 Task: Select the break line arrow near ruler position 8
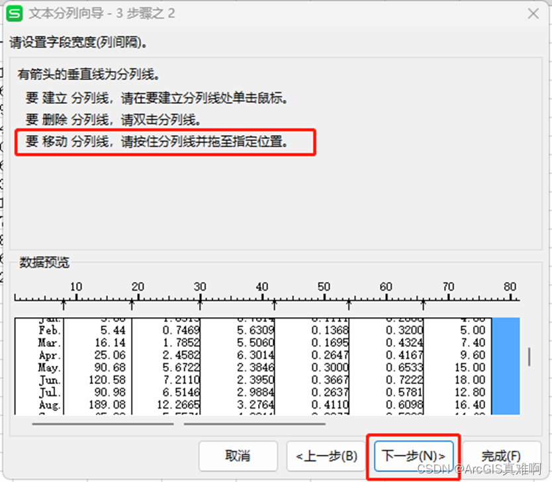click(x=64, y=304)
